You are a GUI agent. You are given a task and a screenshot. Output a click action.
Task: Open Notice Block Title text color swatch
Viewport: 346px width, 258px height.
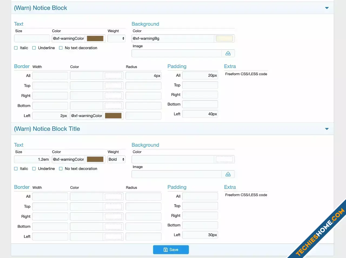[95, 159]
